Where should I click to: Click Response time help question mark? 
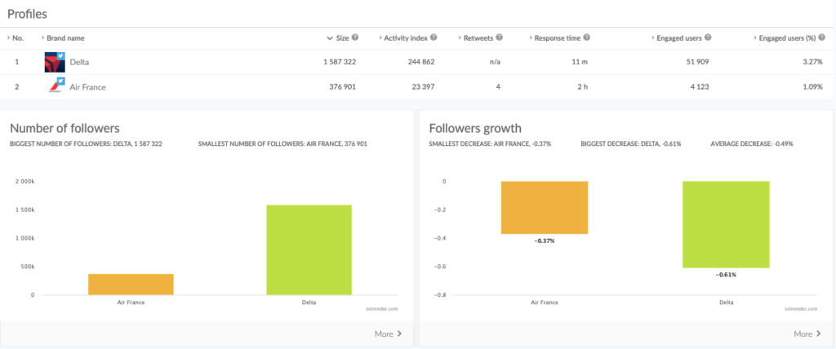click(587, 38)
